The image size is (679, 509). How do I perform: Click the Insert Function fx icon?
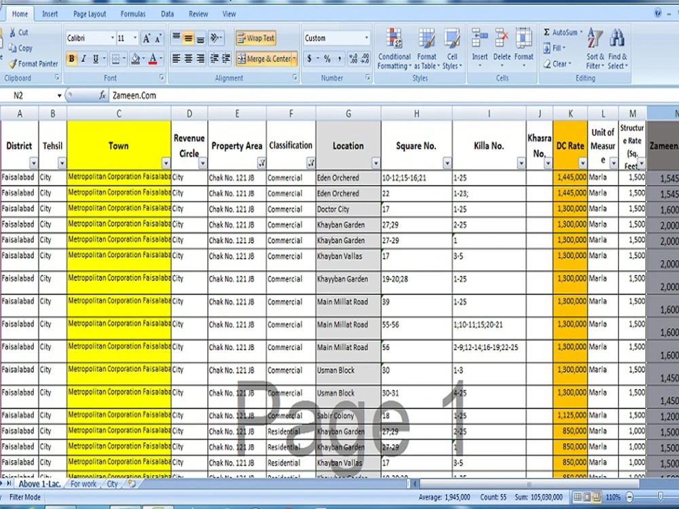(x=103, y=96)
